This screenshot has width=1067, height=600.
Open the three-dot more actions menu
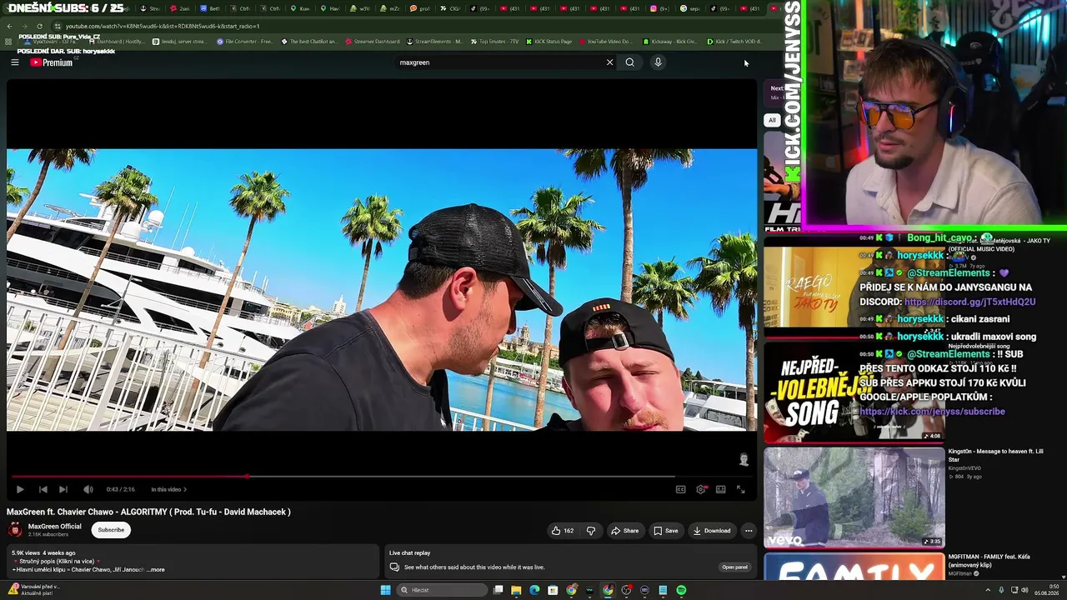pyautogui.click(x=749, y=531)
